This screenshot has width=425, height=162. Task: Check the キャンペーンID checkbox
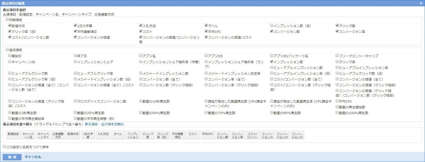tap(10, 62)
